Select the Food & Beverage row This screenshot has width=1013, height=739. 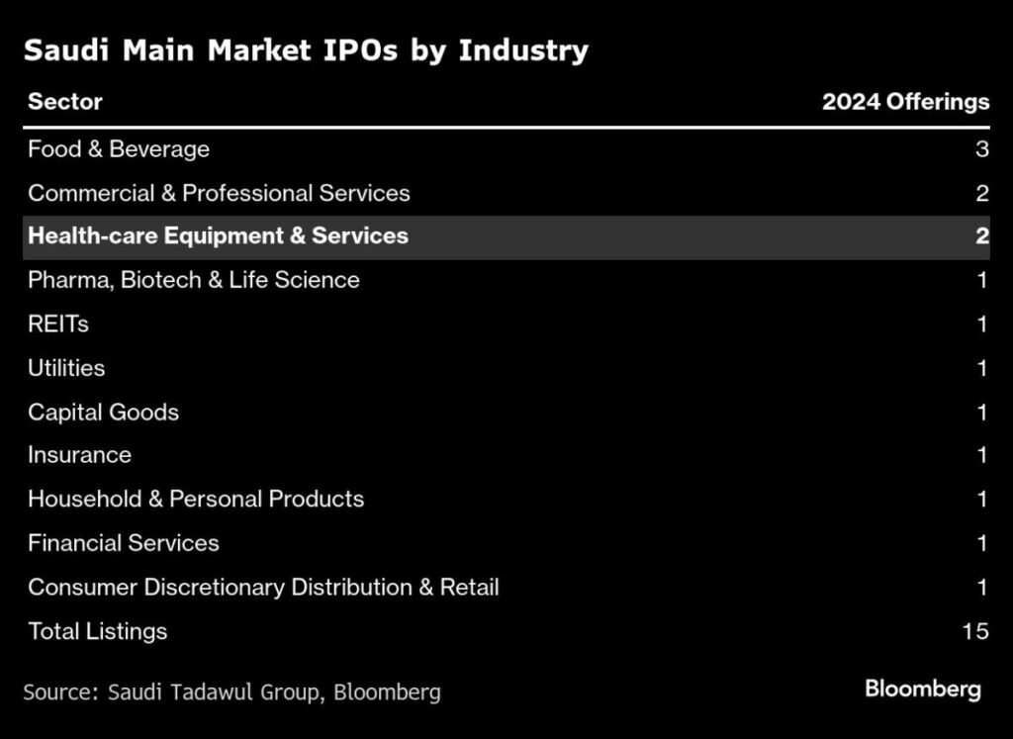[x=119, y=149]
